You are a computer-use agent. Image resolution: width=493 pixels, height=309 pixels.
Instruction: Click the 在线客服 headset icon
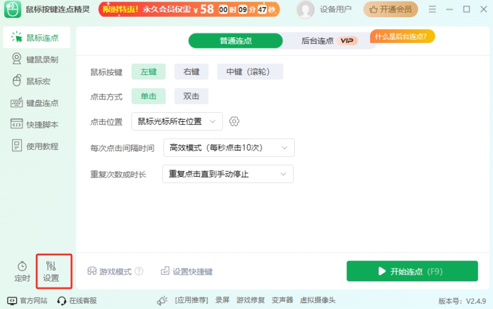pos(61,301)
